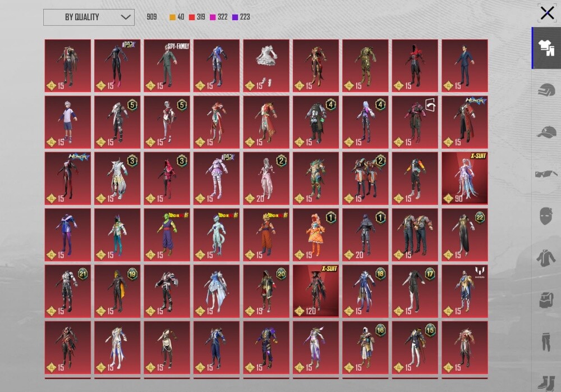Open the helmet category in sidebar
The width and height of the screenshot is (561, 392).
pos(546,90)
